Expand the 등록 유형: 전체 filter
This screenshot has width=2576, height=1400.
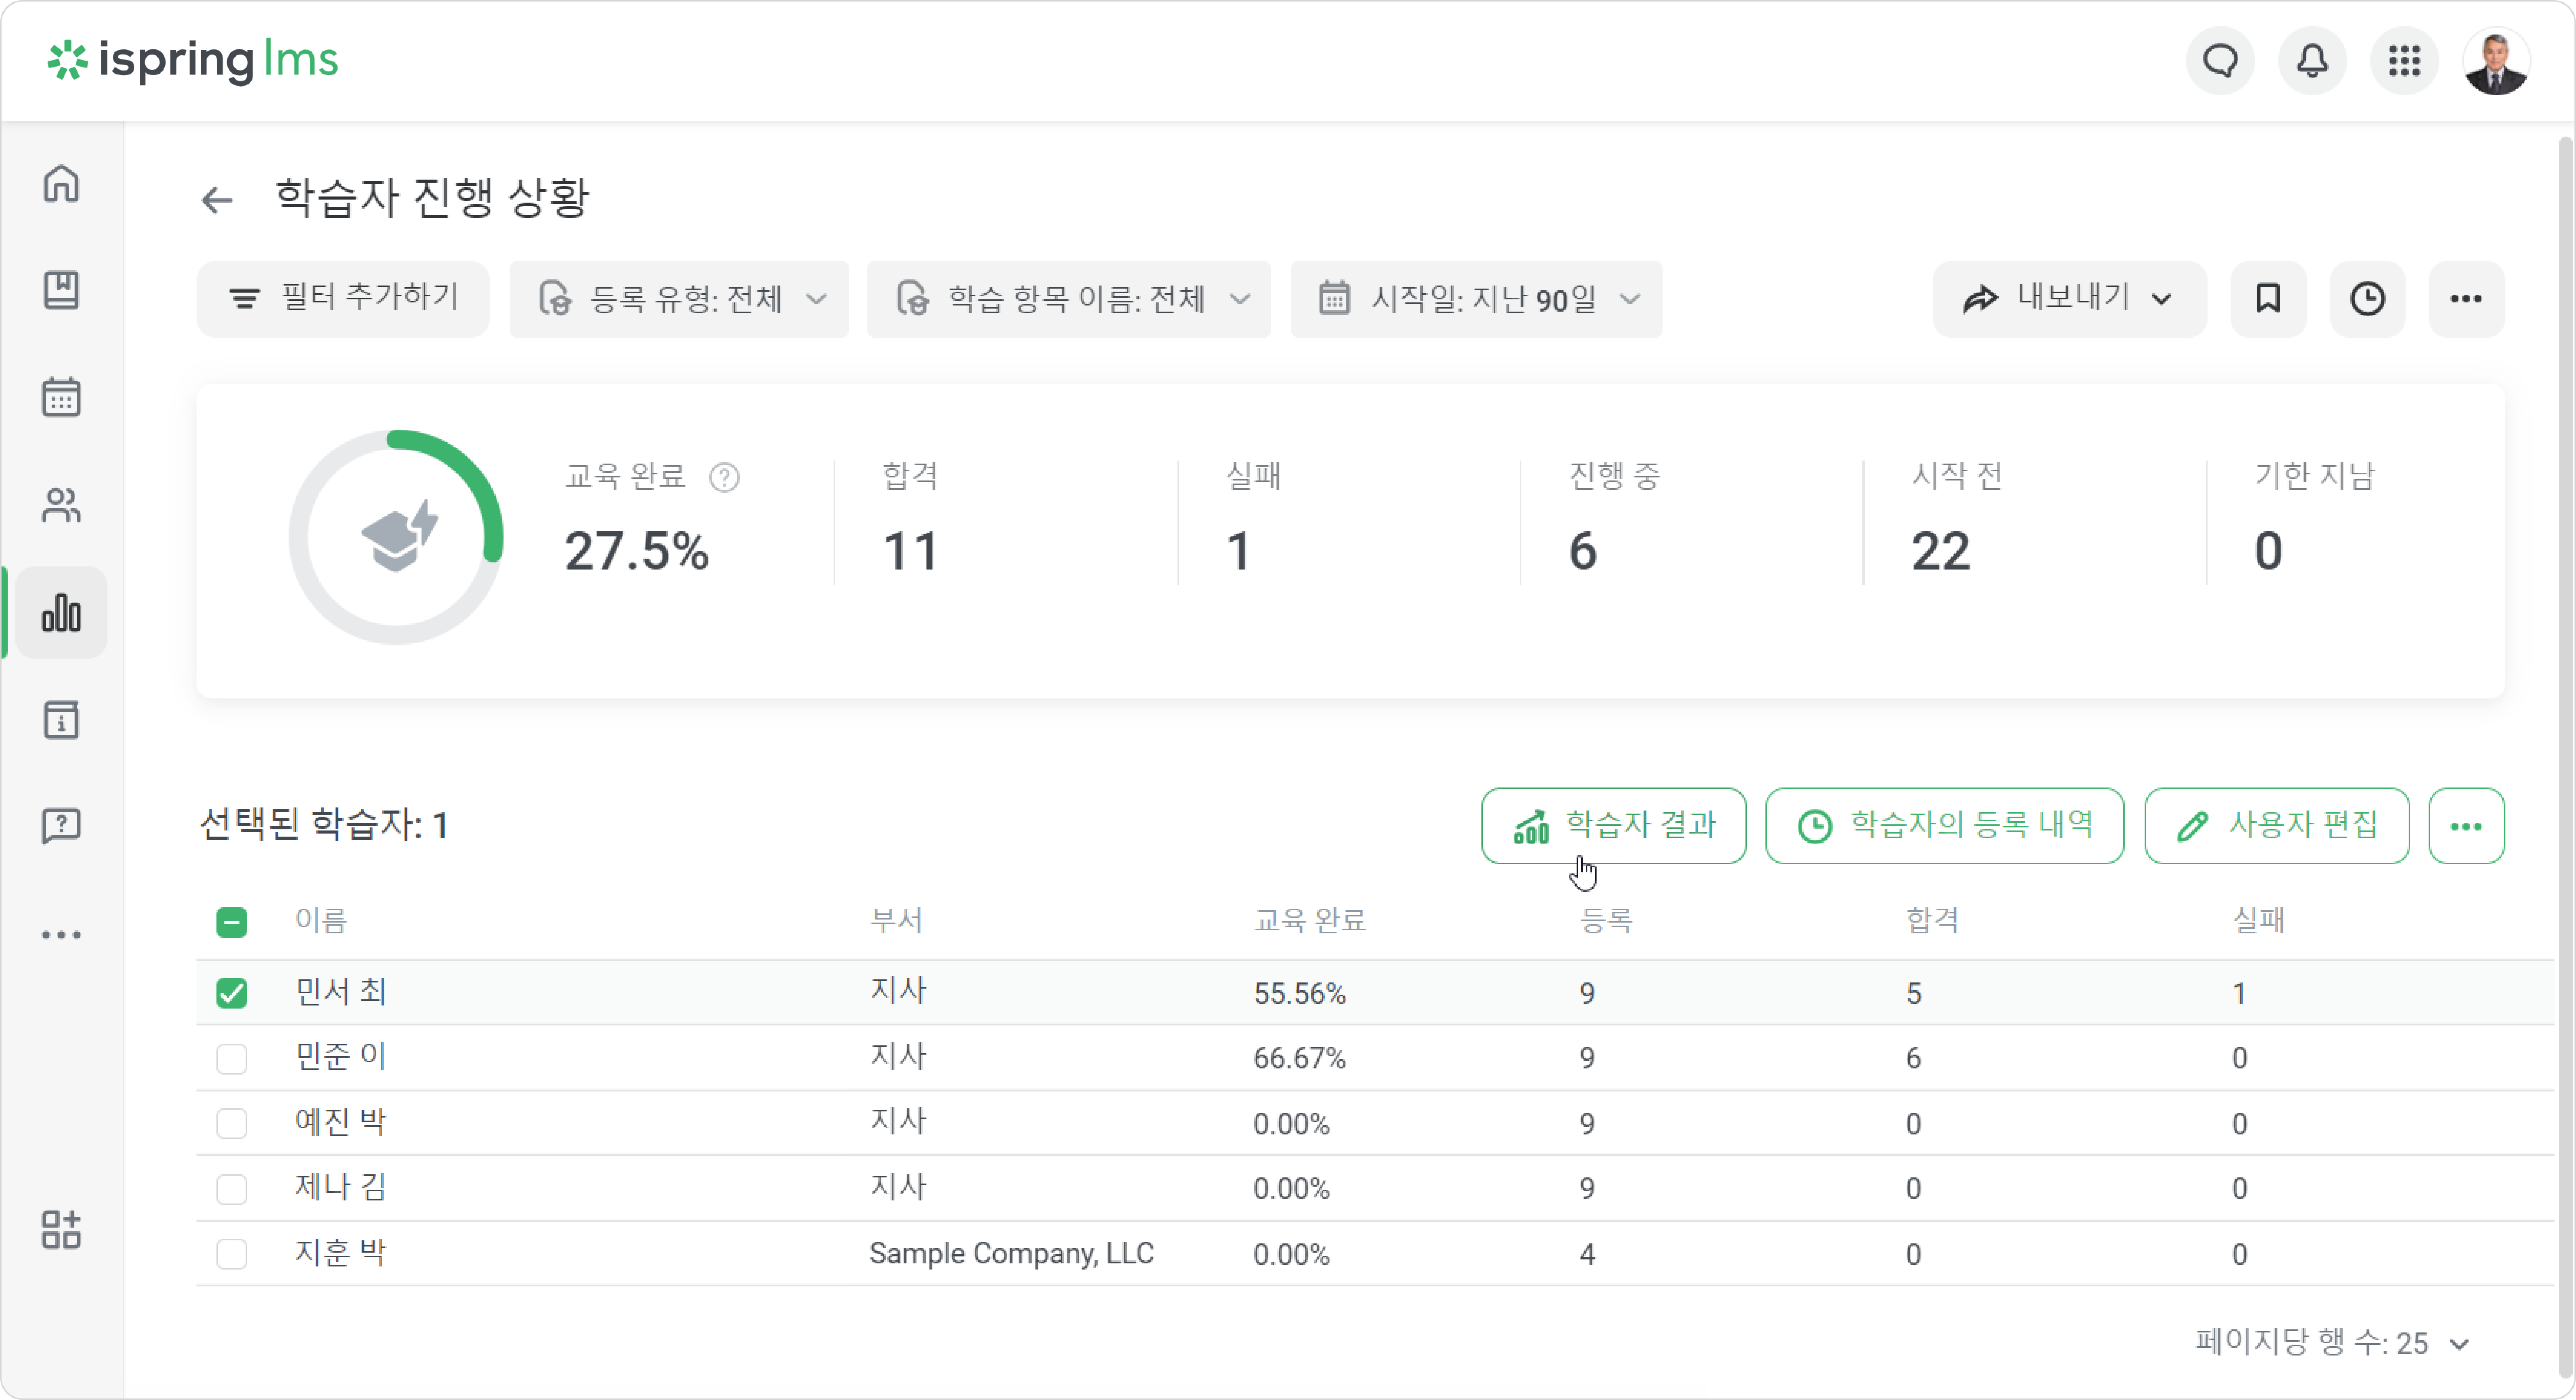point(679,299)
